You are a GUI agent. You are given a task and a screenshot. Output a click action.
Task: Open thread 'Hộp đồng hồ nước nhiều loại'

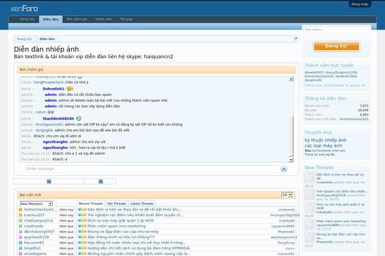pyautogui.click(x=136, y=243)
